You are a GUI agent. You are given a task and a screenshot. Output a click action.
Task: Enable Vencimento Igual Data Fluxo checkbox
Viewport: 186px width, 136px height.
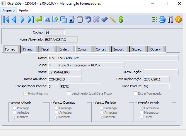69,93
